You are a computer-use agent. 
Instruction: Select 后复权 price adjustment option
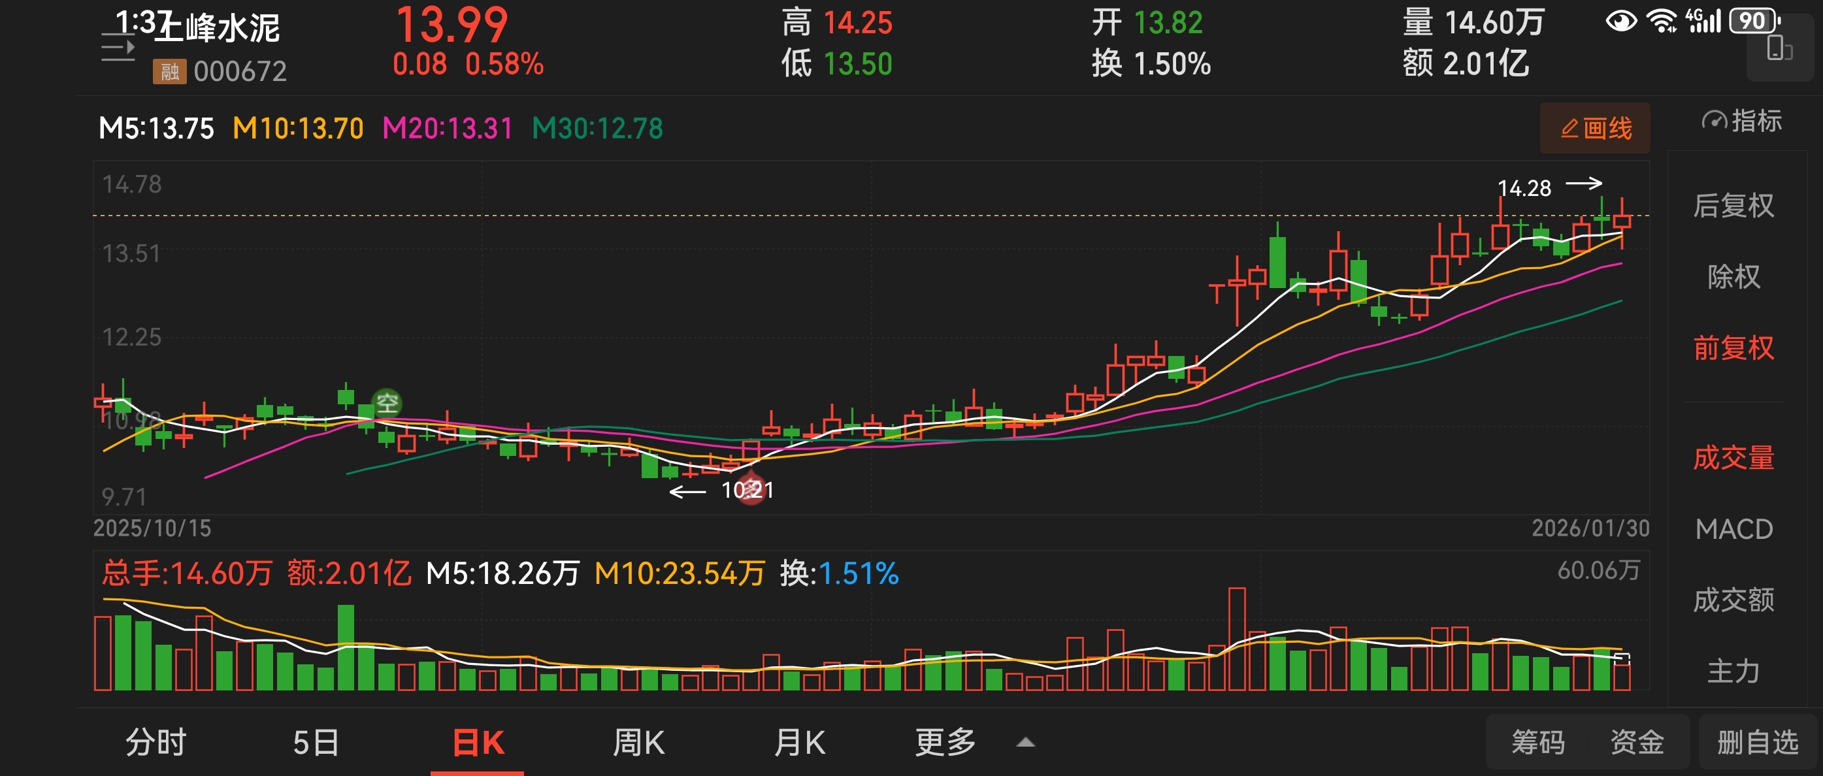tap(1733, 206)
